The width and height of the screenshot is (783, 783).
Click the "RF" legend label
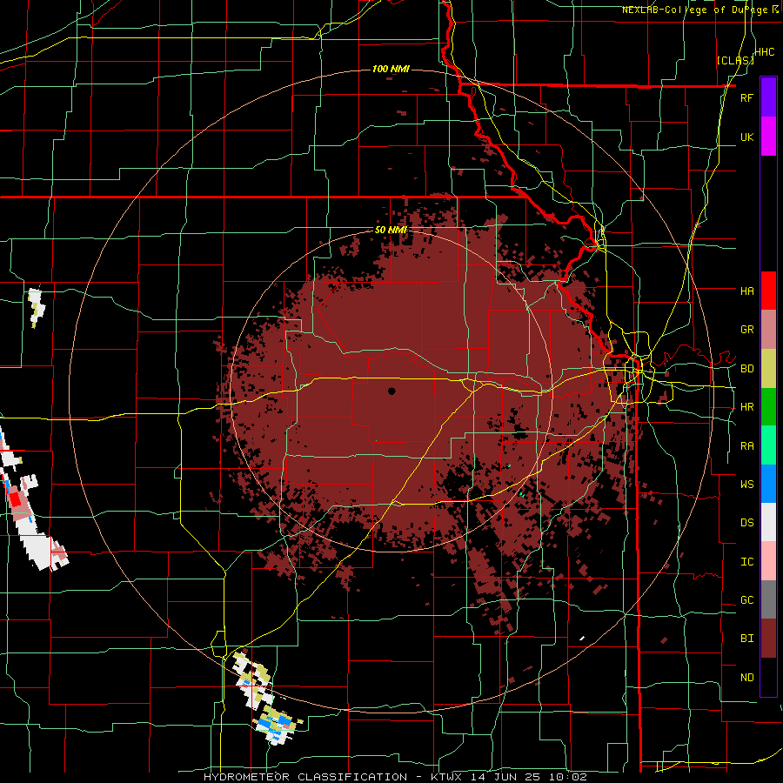pyautogui.click(x=746, y=97)
